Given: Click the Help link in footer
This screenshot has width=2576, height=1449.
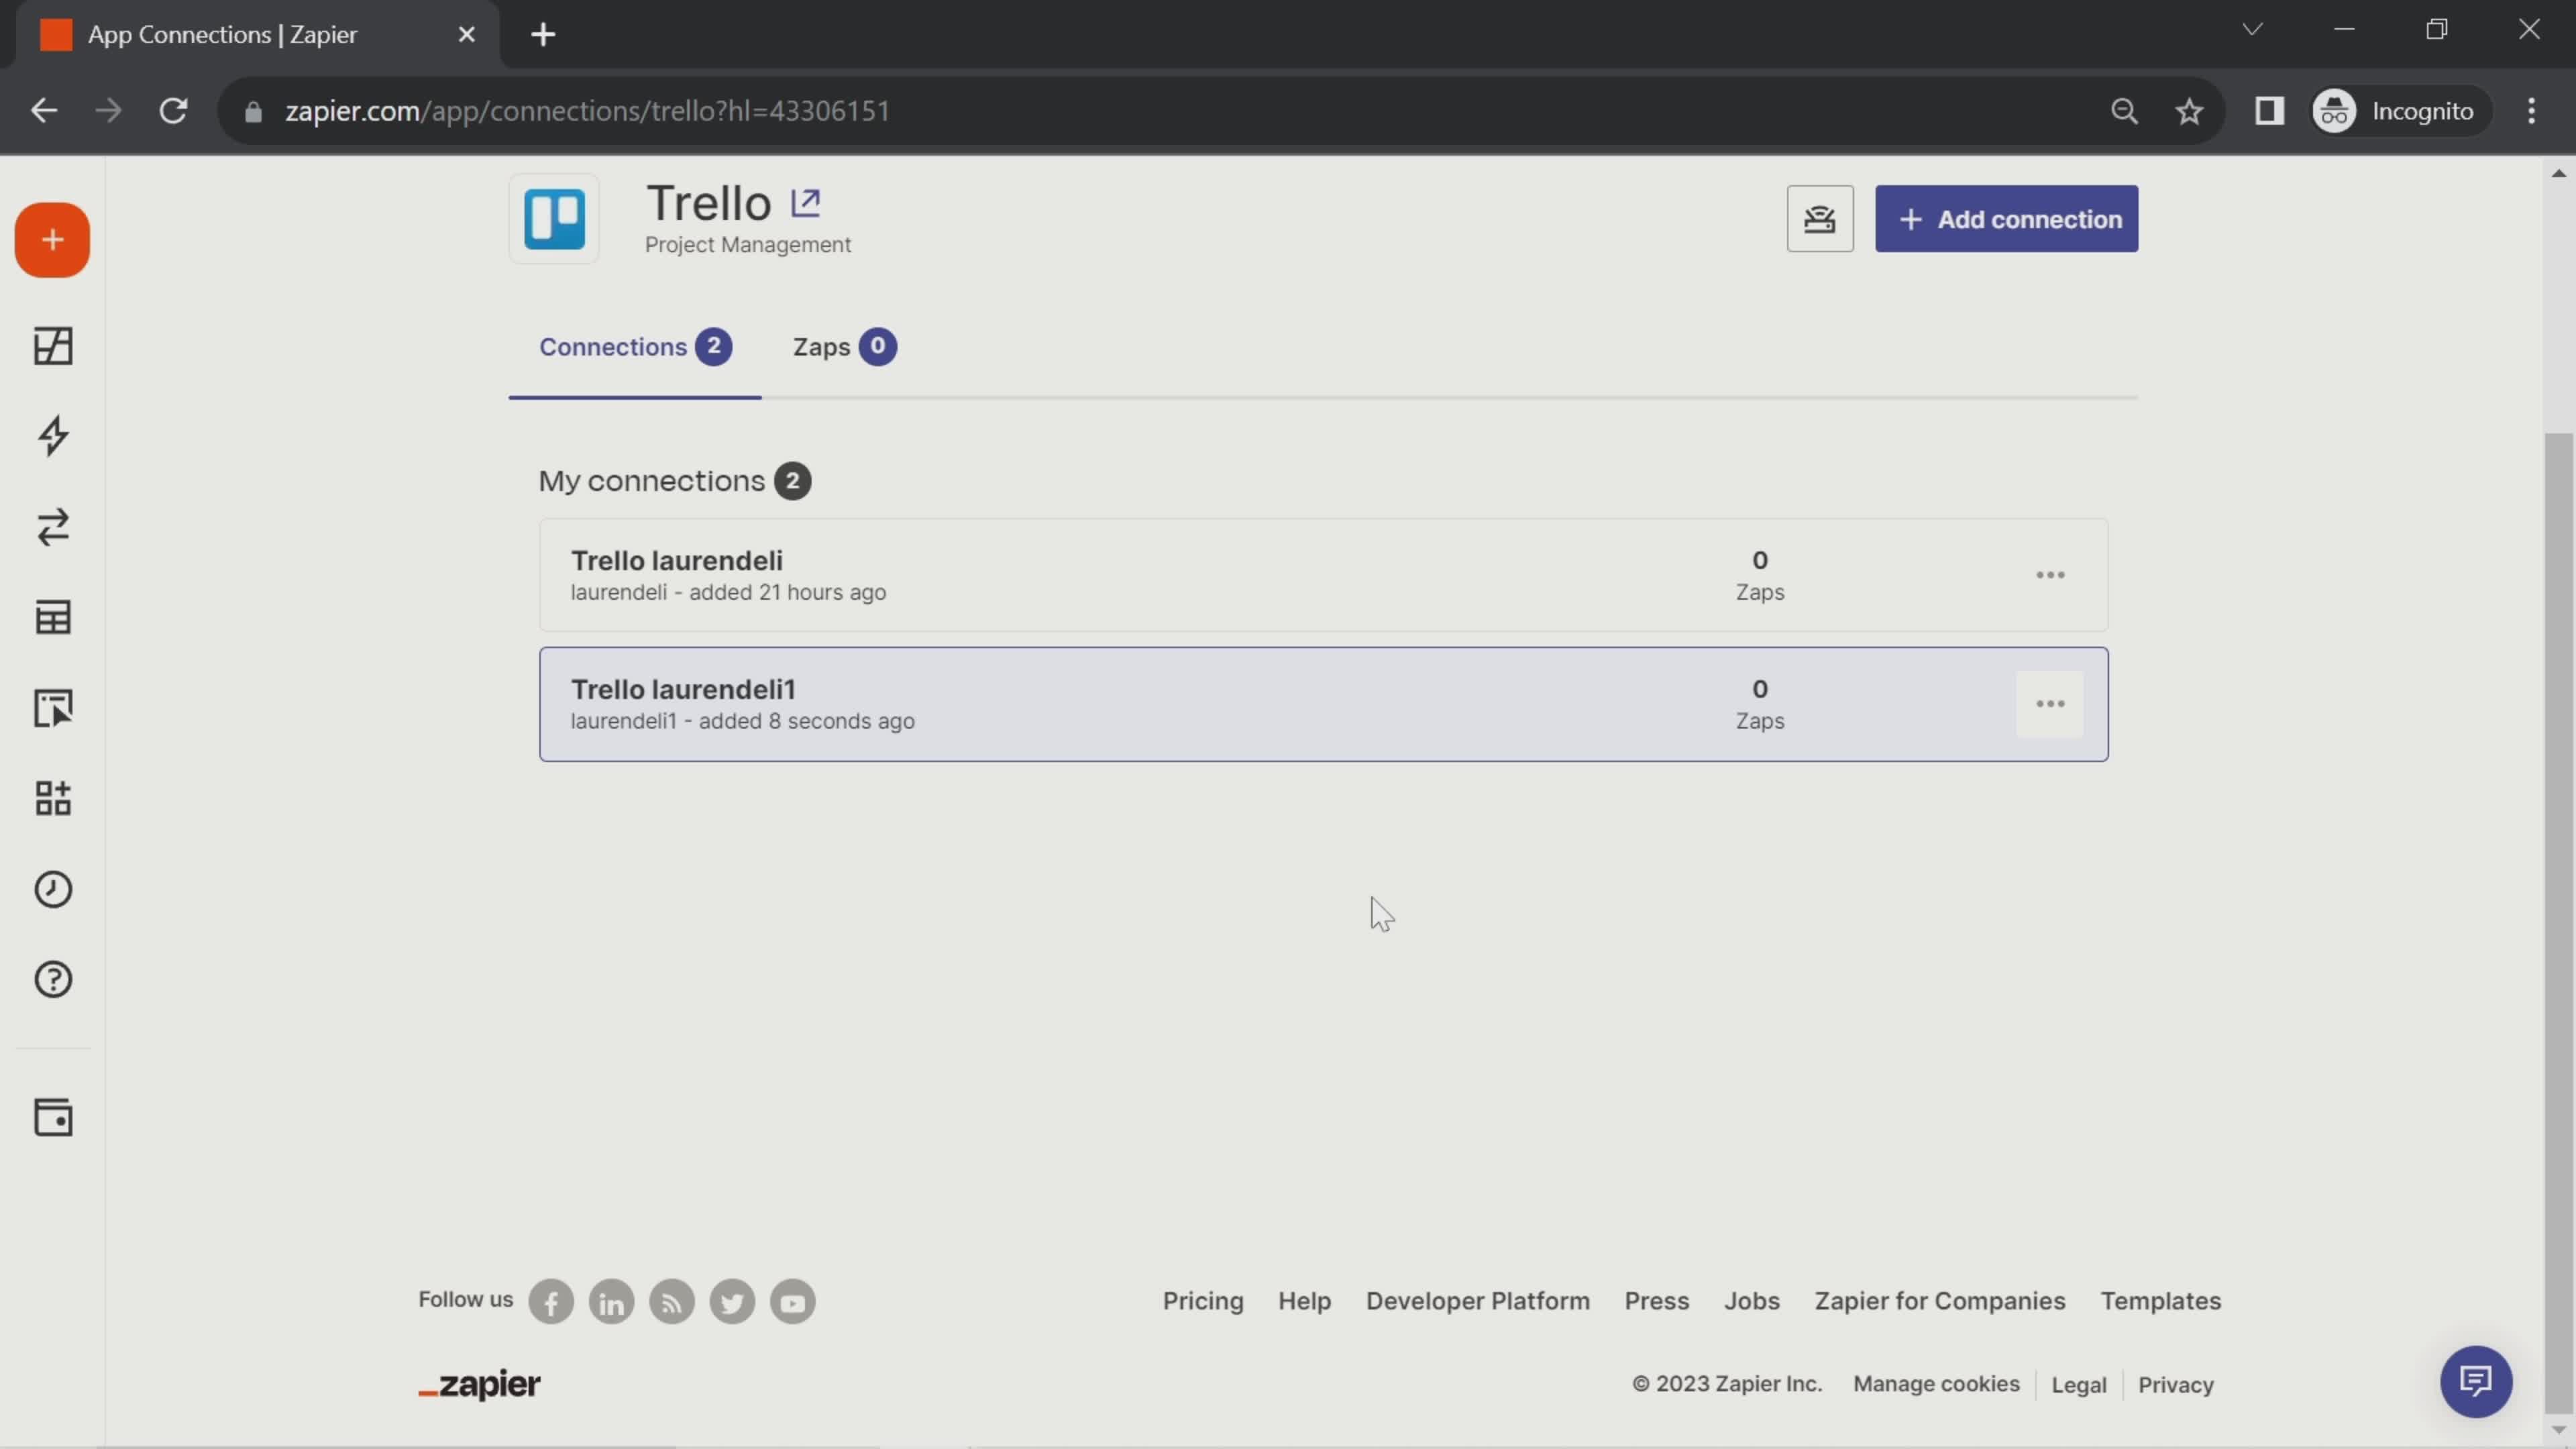Looking at the screenshot, I should [1304, 1300].
